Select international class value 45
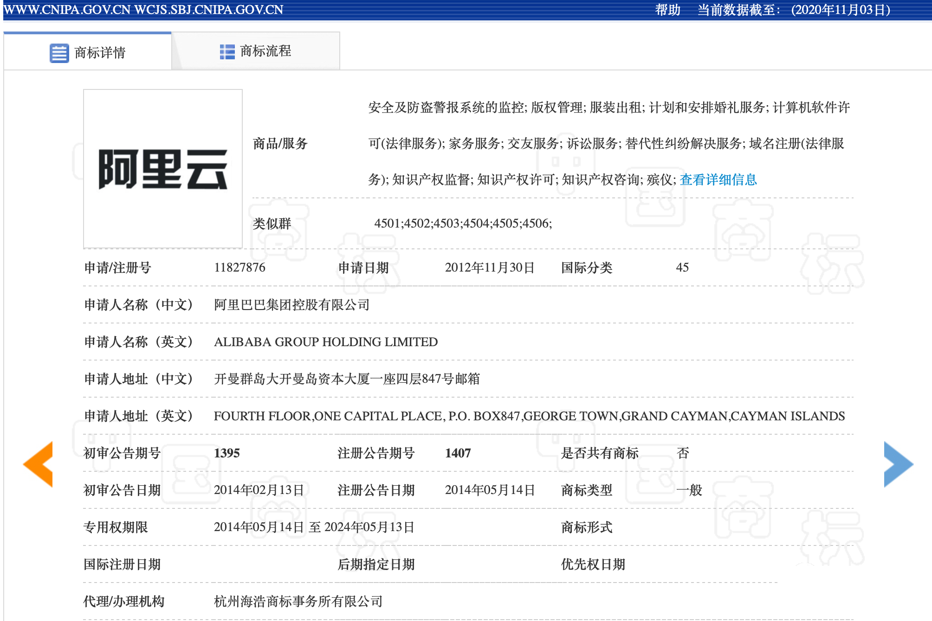This screenshot has width=932, height=621. point(682,267)
